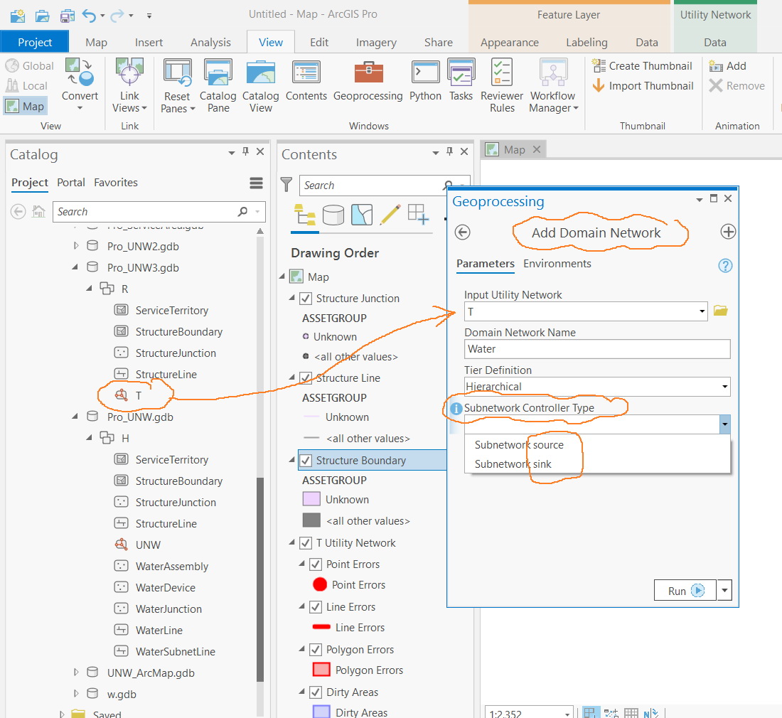Switch to Global view
Screen dimensions: 782x718
(x=29, y=66)
